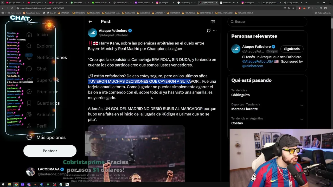Viewport: 333px width, 187px height.
Task: Go to Inicio in X sidebar
Action: click(x=37, y=35)
